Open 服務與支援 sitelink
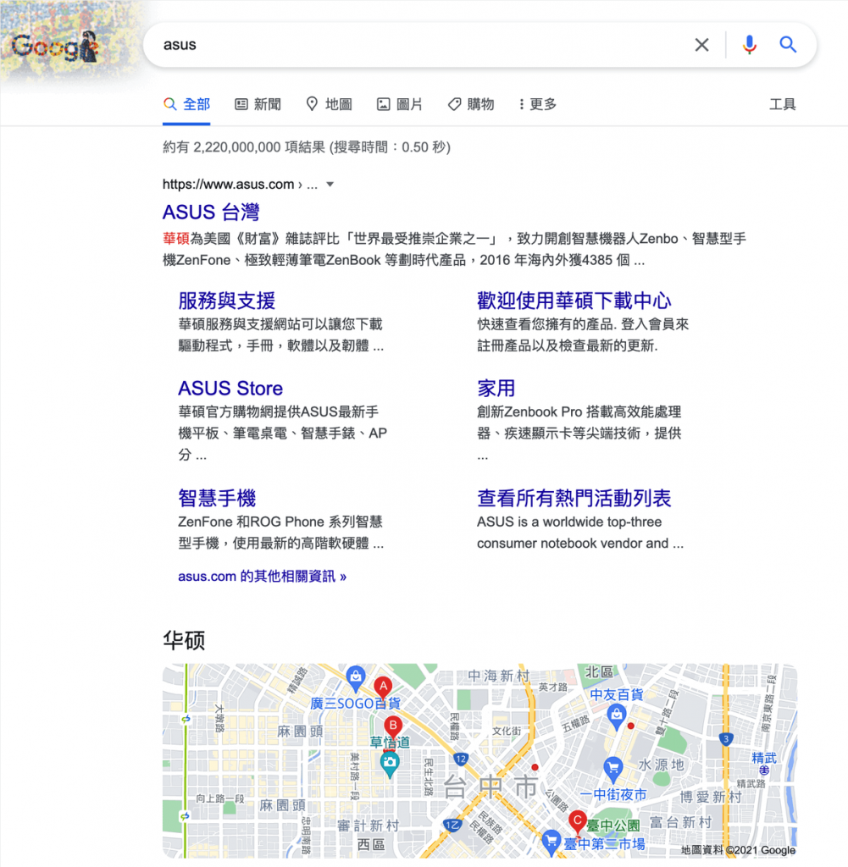Screen dimensions: 848x867 [x=226, y=301]
